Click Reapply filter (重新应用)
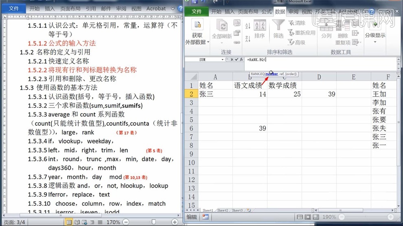This screenshot has height=226, width=403. click(x=302, y=33)
